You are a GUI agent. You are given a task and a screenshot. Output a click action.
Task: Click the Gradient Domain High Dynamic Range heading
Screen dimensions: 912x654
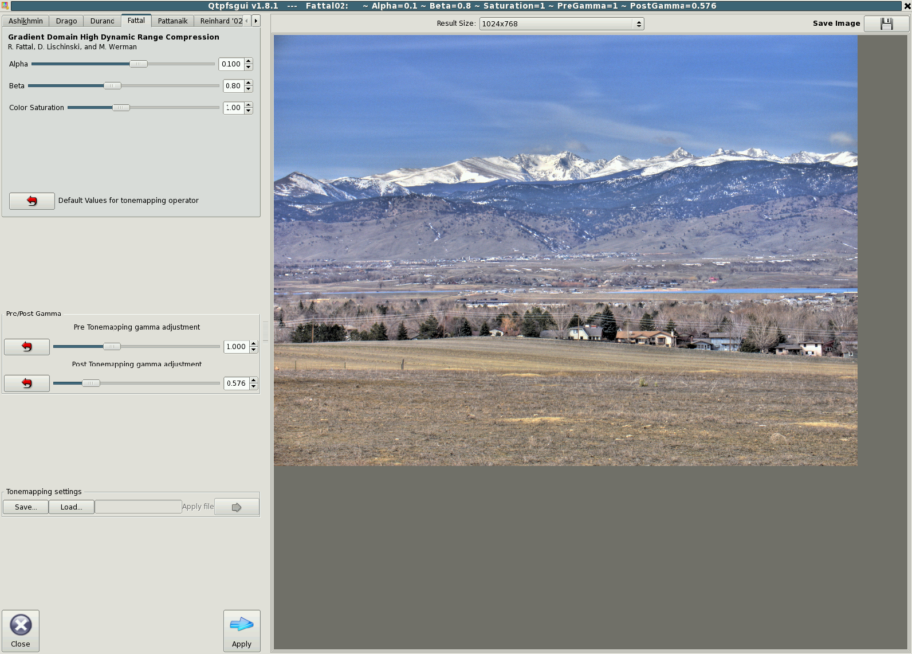pos(113,37)
